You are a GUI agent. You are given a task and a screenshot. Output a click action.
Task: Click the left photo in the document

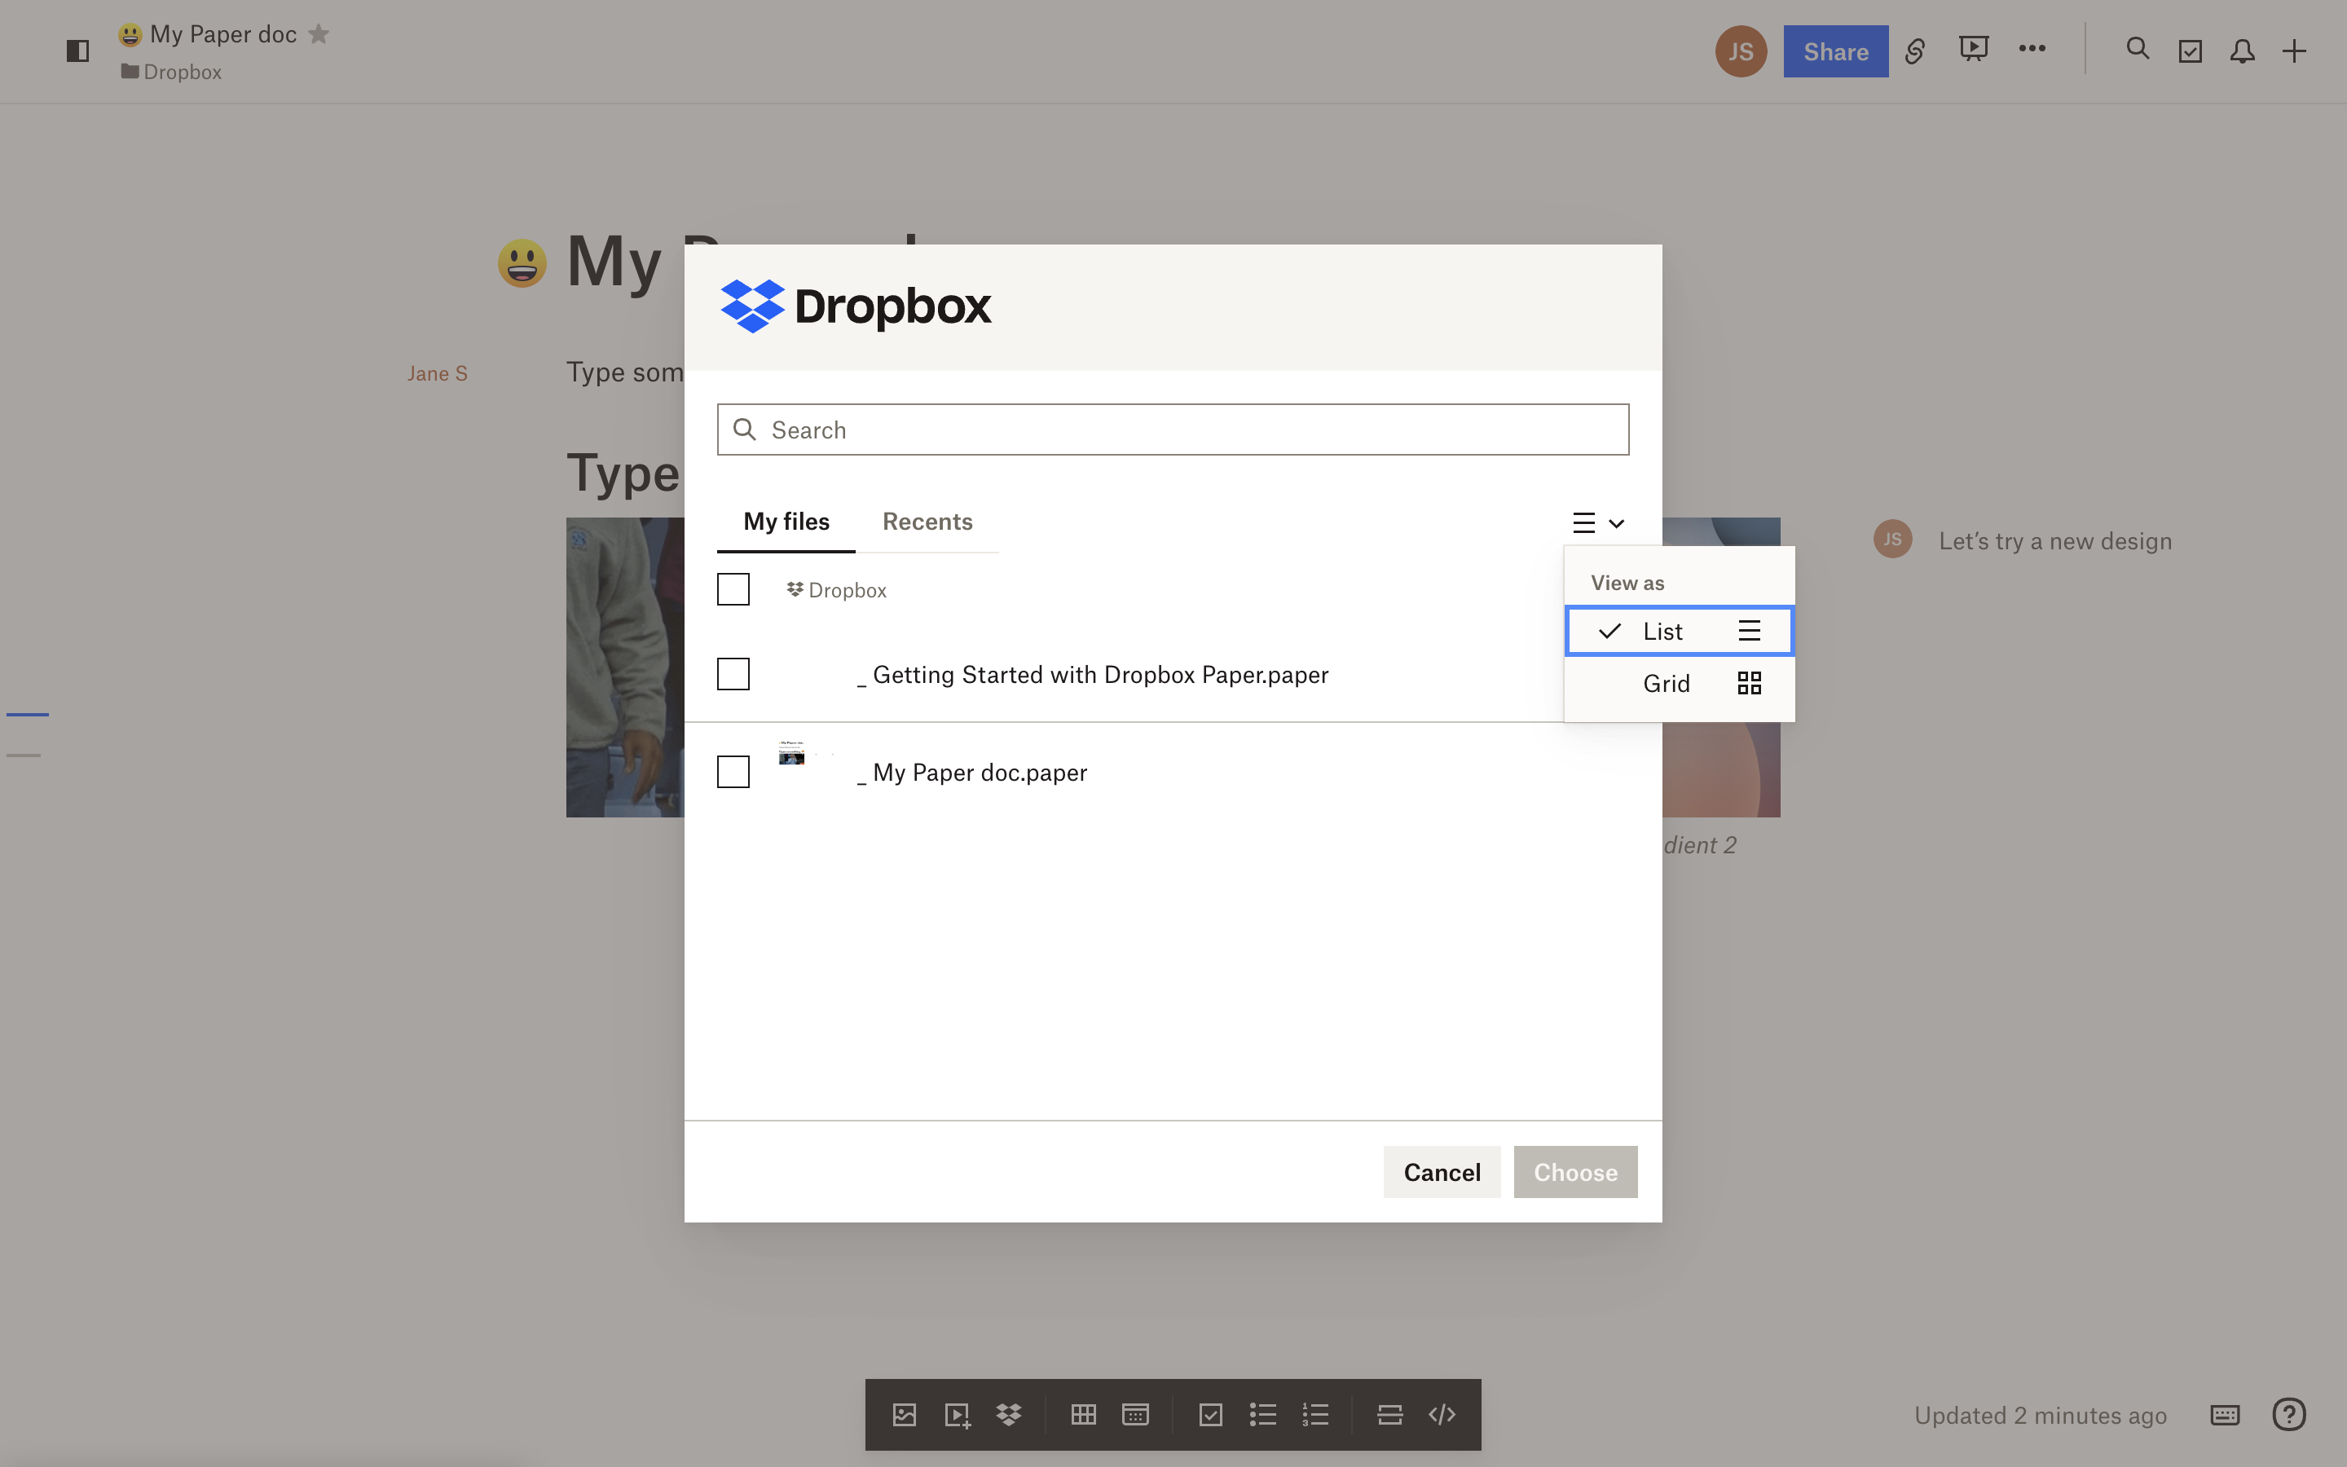pyautogui.click(x=626, y=667)
